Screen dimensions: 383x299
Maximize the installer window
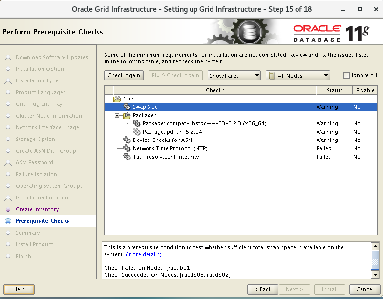pos(360,9)
